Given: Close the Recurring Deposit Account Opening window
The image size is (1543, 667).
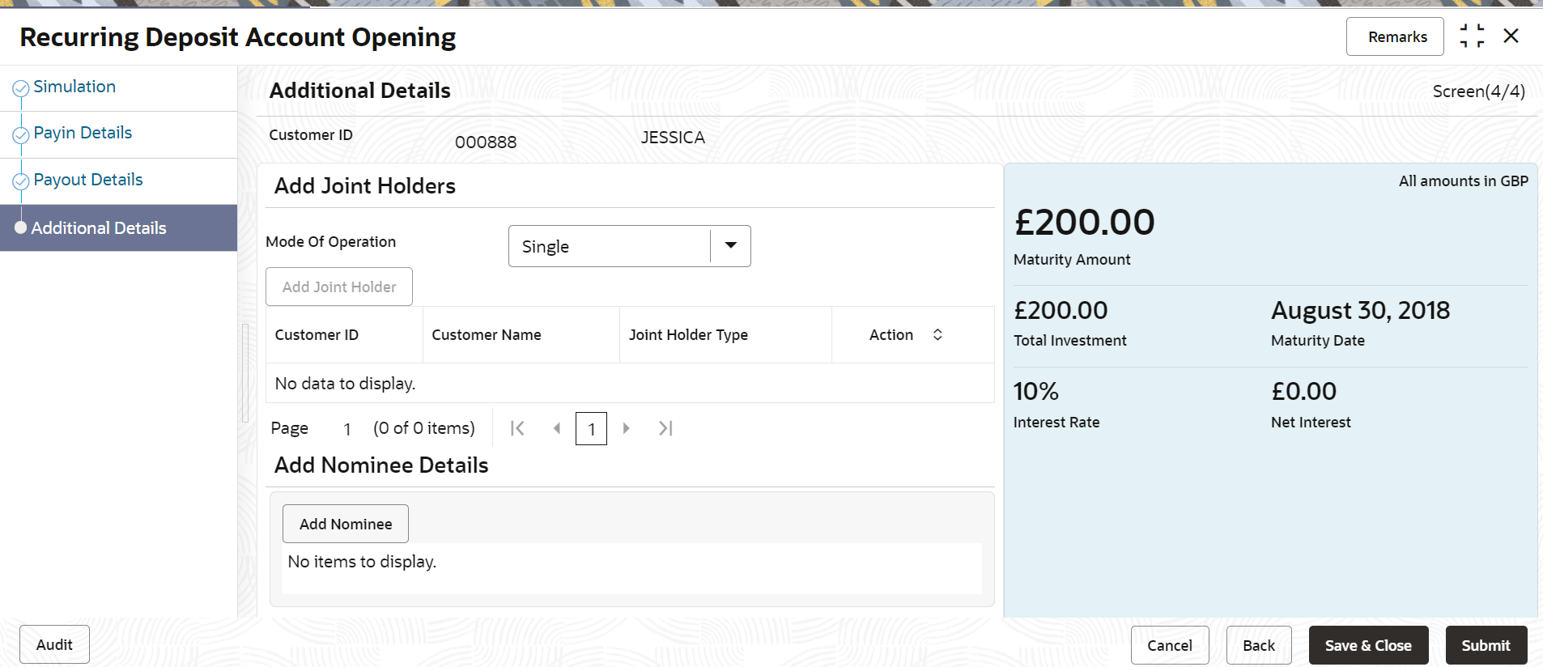Looking at the screenshot, I should coord(1511,36).
